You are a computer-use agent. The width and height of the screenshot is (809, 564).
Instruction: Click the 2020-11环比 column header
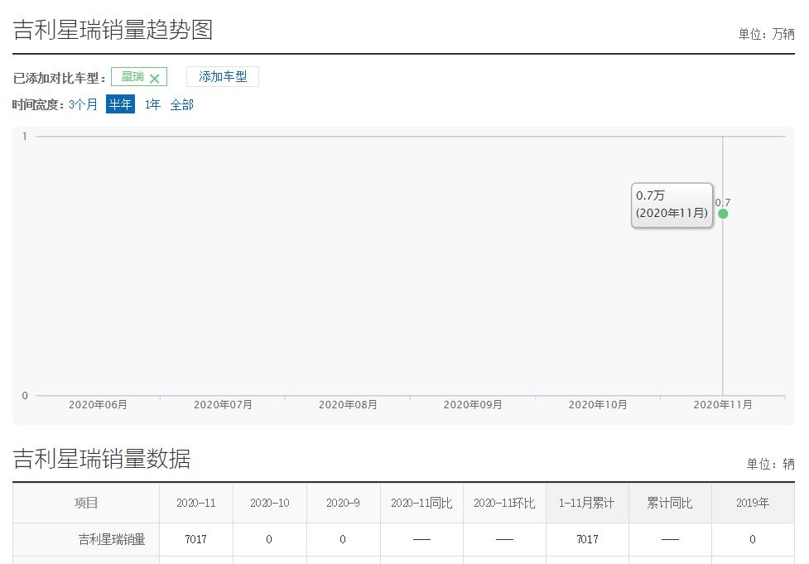coord(504,503)
